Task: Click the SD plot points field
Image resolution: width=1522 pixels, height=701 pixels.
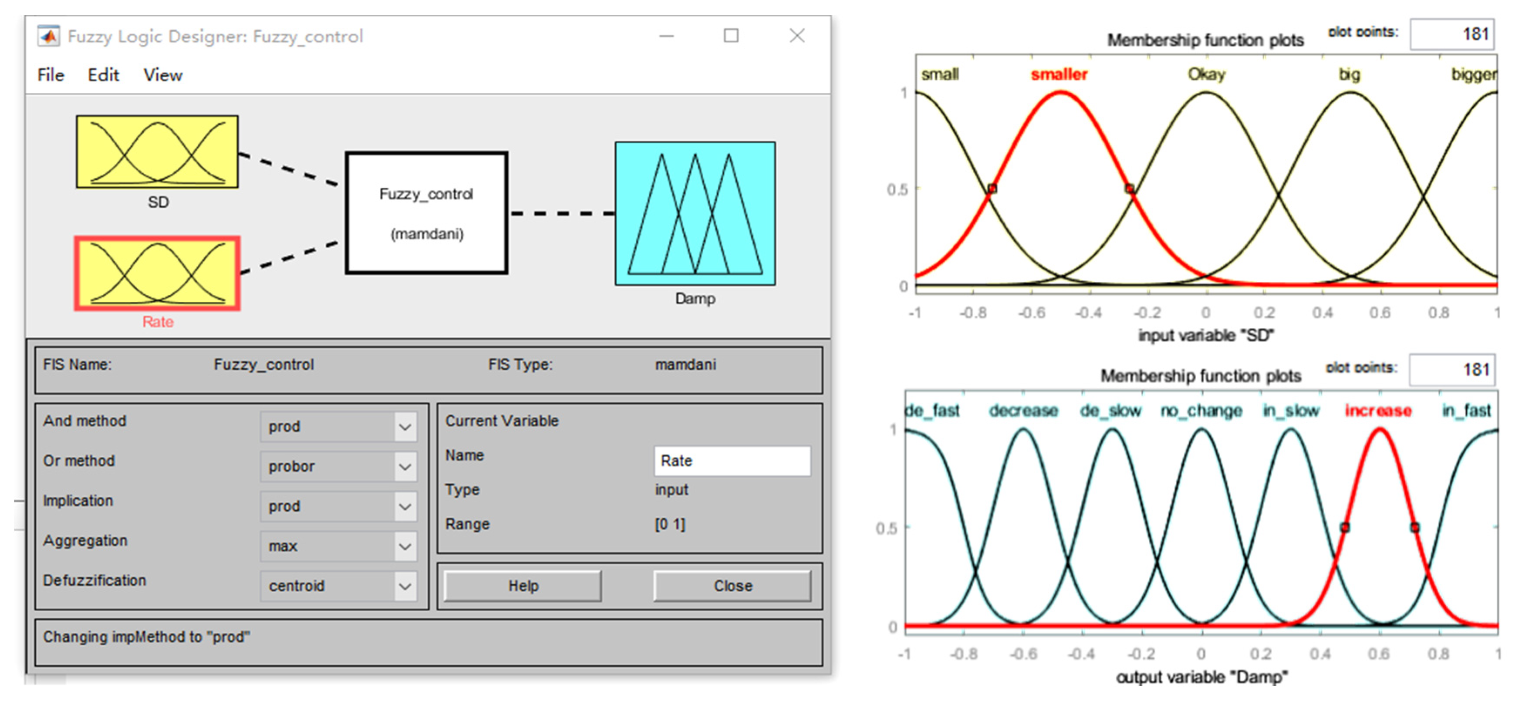Action: click(x=1452, y=34)
